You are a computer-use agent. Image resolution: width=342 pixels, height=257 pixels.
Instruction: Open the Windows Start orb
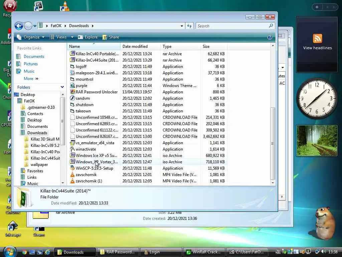click(10, 252)
